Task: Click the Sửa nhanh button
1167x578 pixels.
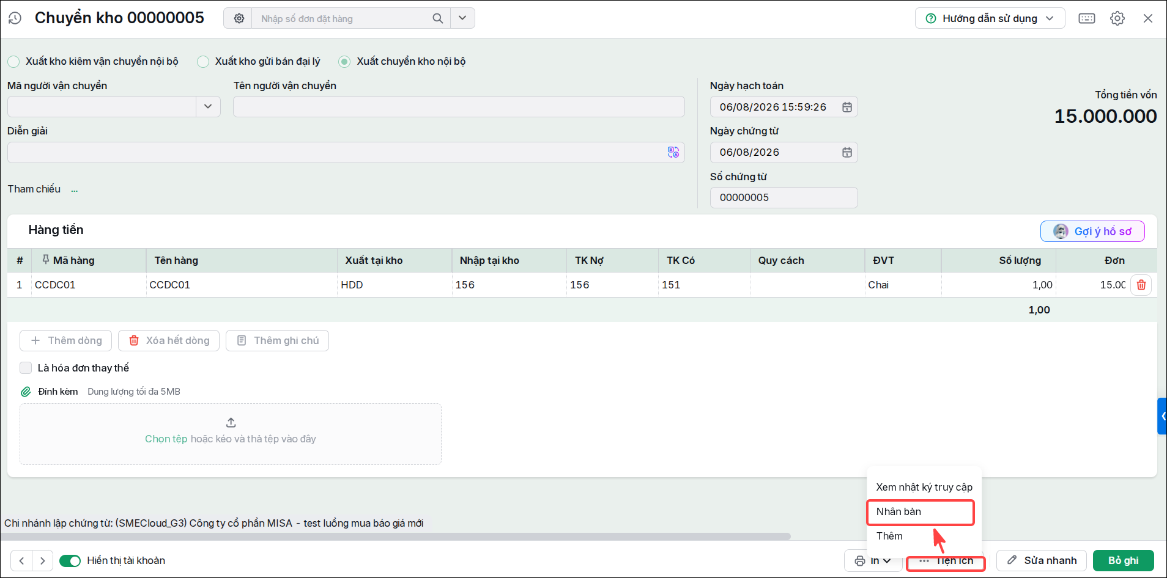Action: pos(1042,560)
